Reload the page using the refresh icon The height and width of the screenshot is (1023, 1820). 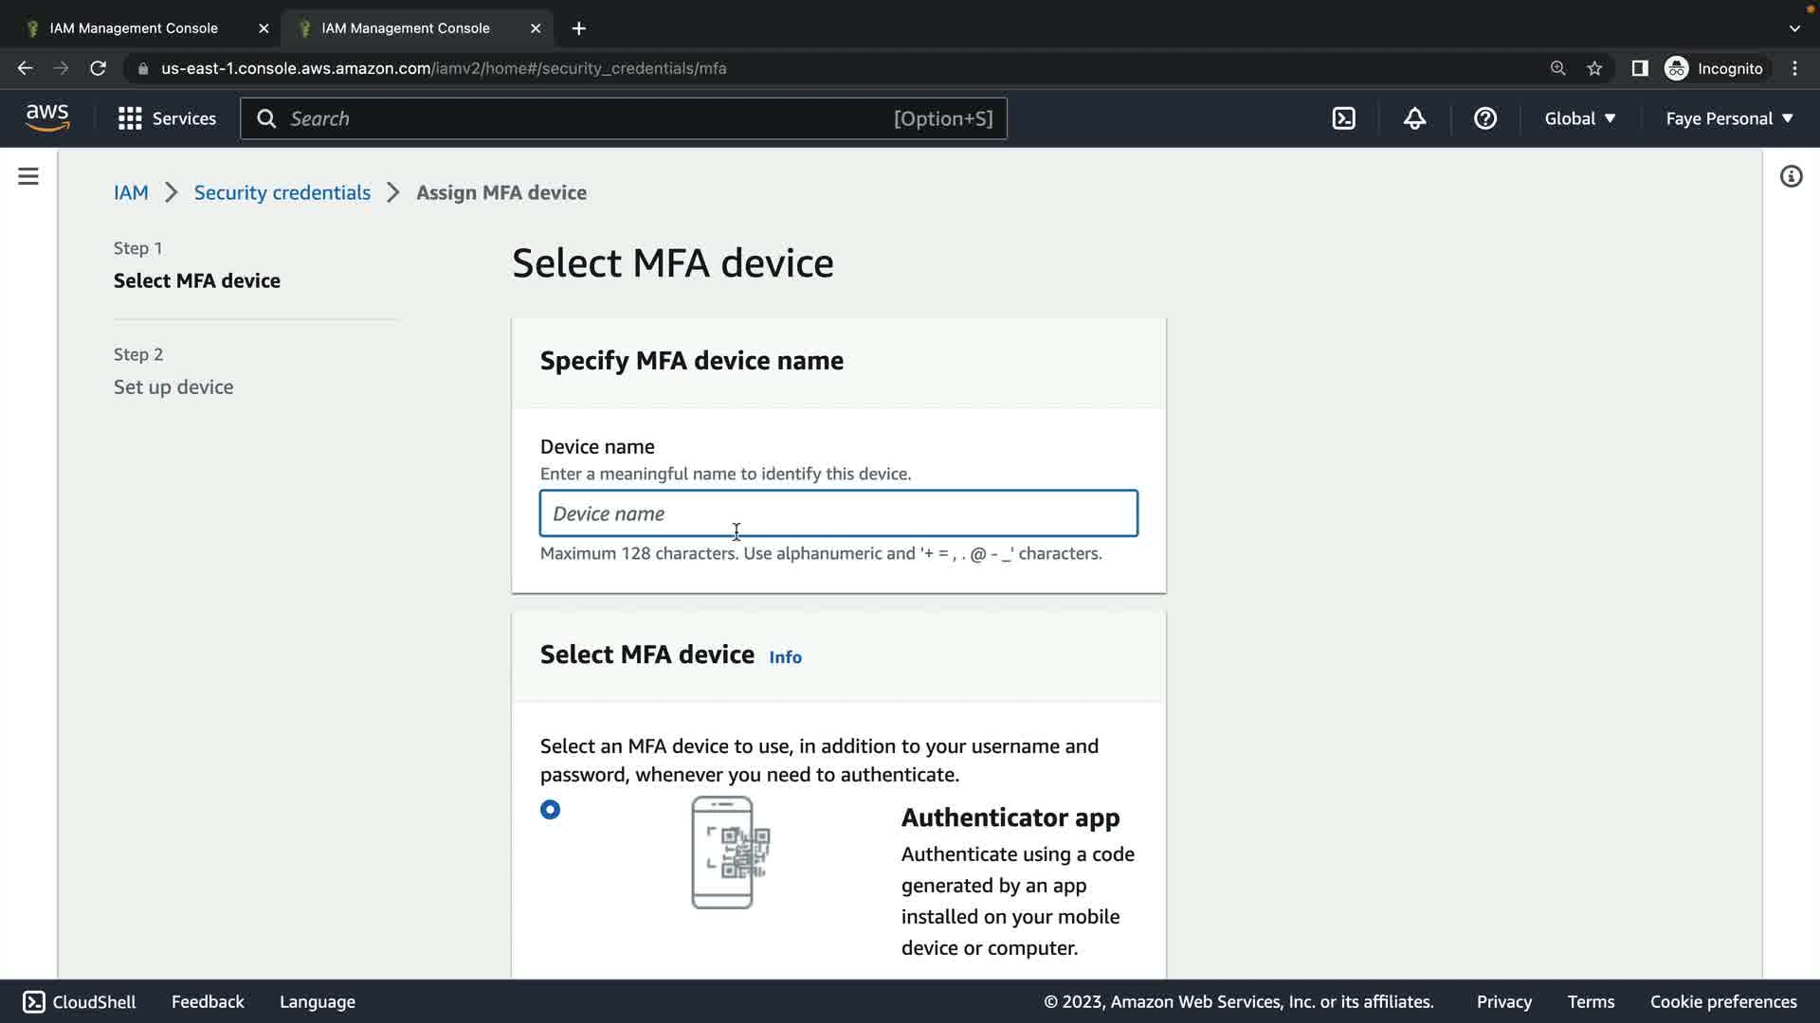(x=98, y=68)
